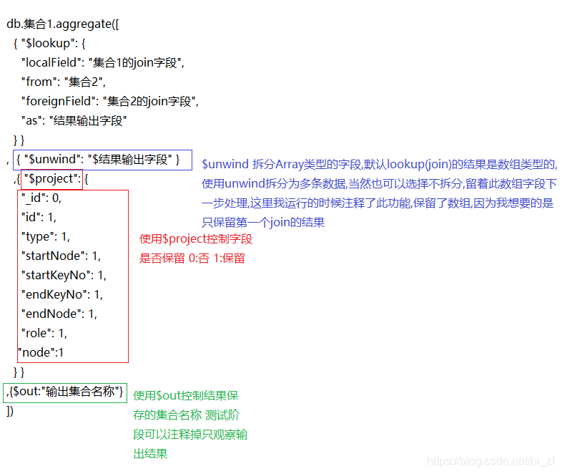The width and height of the screenshot is (562, 474).
Task: Click the '"from": "集合2"' line
Action: [x=64, y=82]
